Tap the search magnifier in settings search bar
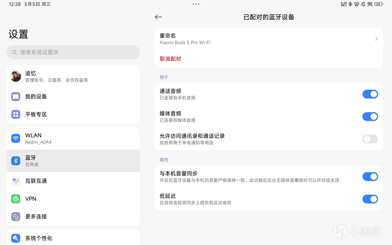 point(14,52)
